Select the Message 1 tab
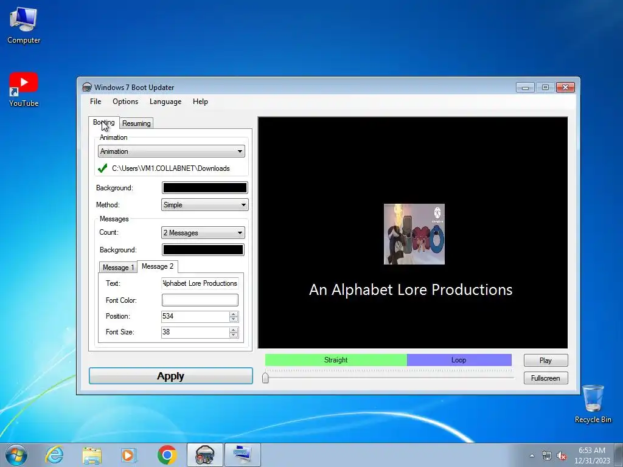The height and width of the screenshot is (467, 623). (118, 268)
